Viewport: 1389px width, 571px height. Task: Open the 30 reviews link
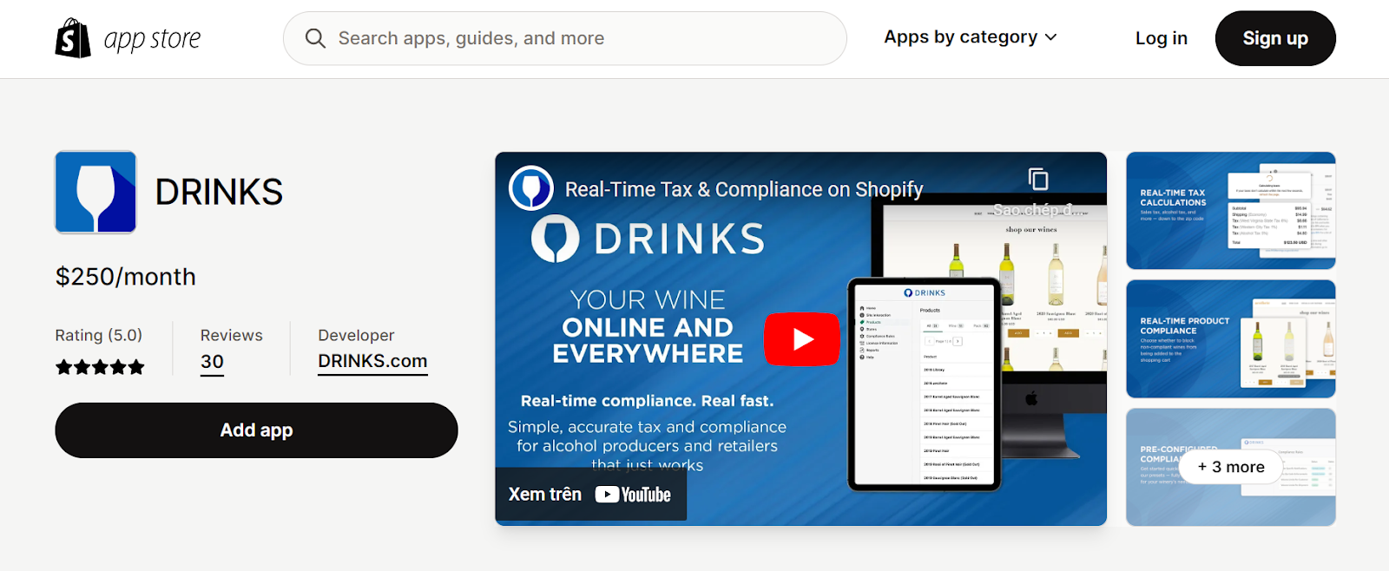(x=213, y=362)
